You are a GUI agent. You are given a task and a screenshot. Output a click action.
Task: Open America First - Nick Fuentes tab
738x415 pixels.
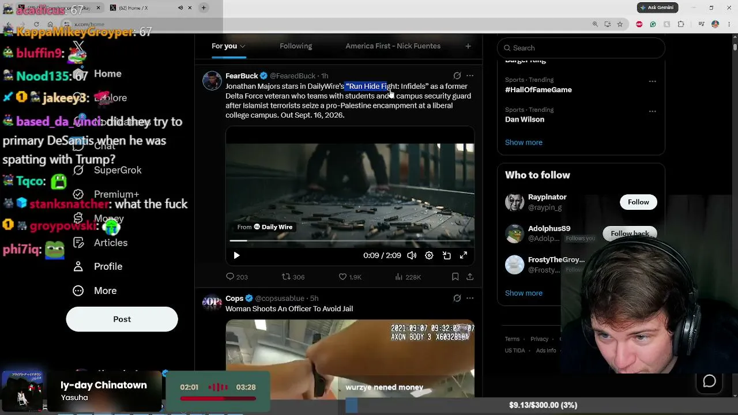(393, 46)
